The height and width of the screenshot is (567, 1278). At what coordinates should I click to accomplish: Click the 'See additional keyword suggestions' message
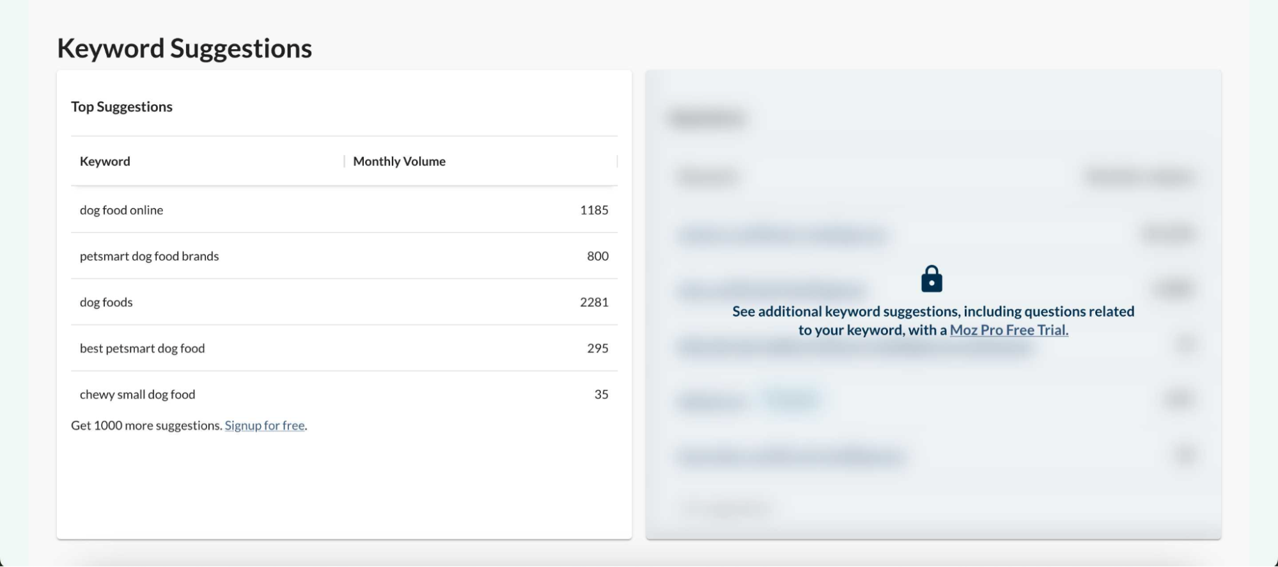[x=933, y=321]
